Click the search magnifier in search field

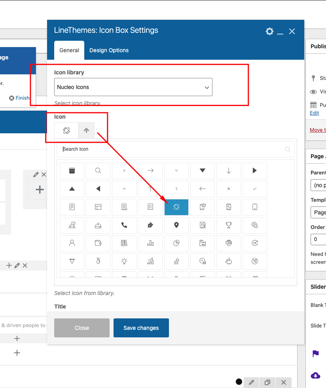pos(288,149)
